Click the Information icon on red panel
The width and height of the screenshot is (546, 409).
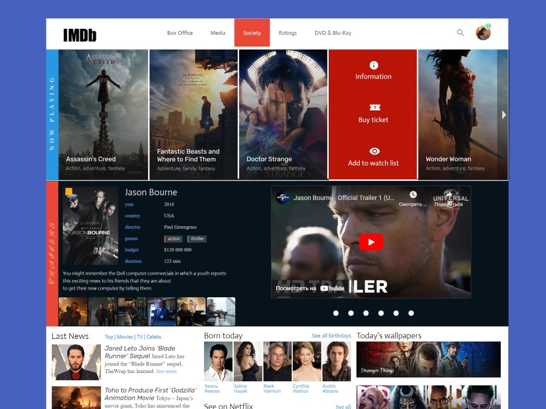point(373,65)
